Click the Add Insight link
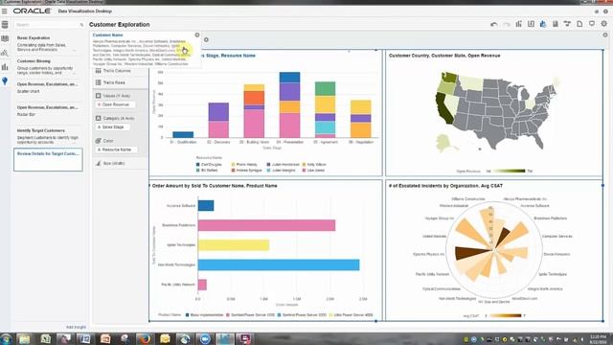613x345 pixels. (x=76, y=327)
